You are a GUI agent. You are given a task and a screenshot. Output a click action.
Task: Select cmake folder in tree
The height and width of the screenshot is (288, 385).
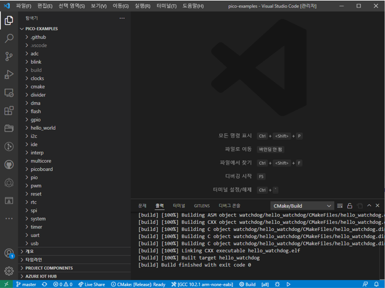tap(74, 87)
